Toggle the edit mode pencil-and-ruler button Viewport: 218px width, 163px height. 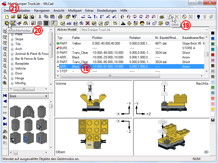(x=13, y=23)
